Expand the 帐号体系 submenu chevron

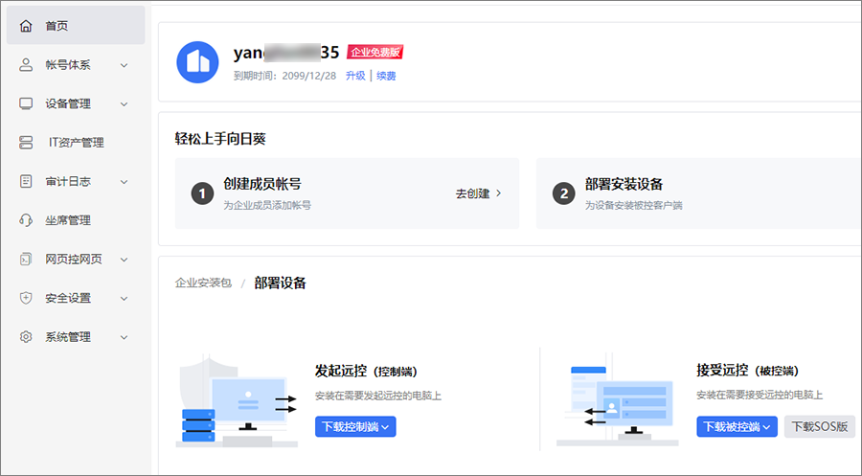124,65
